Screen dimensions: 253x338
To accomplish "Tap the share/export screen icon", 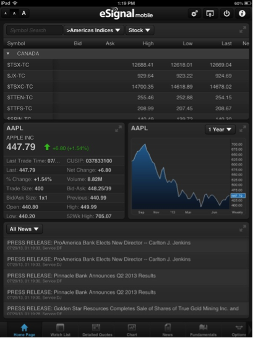I will (210, 14).
